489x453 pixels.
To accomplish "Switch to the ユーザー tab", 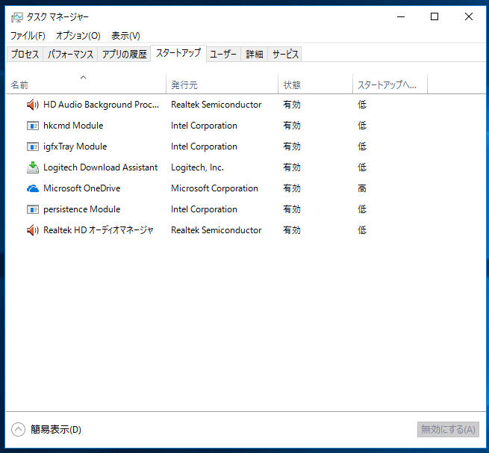I will coord(223,55).
